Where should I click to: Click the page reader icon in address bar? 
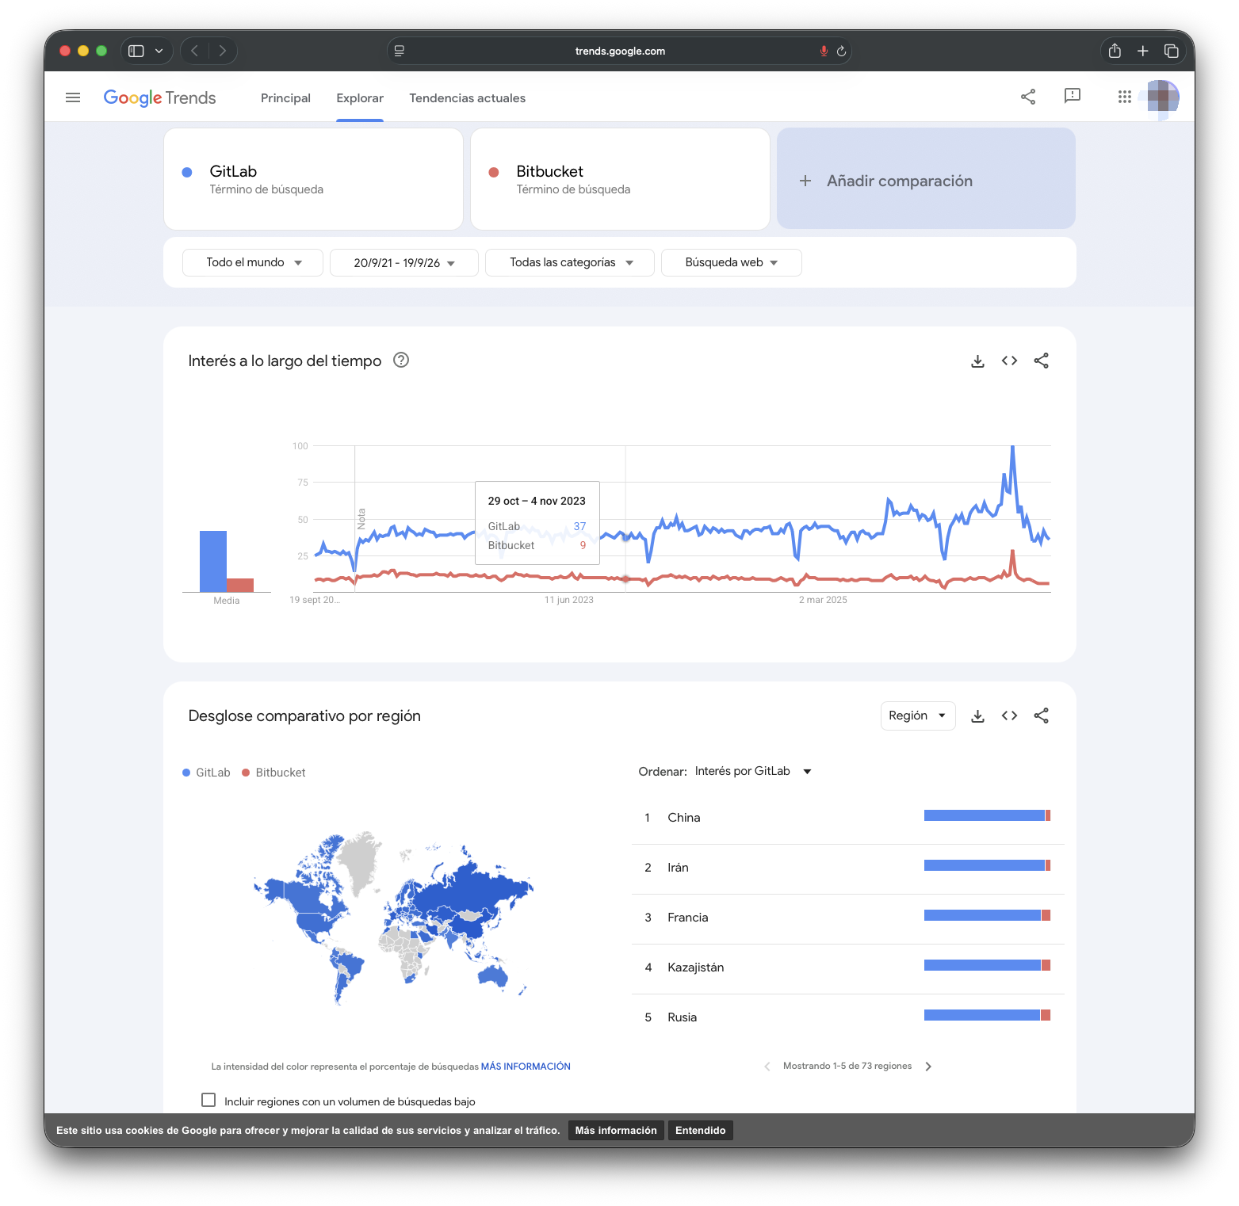pyautogui.click(x=400, y=51)
